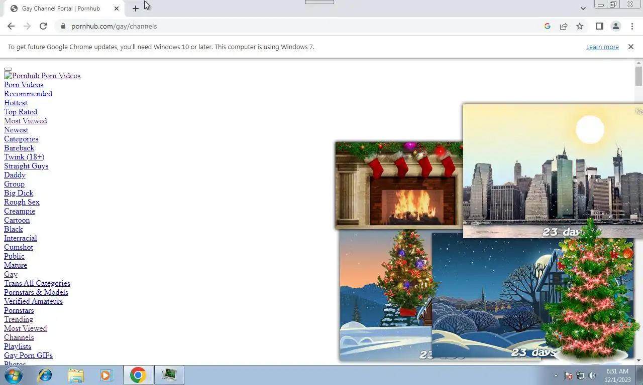643x385 pixels.
Task: Open the Interracial link
Action: click(21, 238)
